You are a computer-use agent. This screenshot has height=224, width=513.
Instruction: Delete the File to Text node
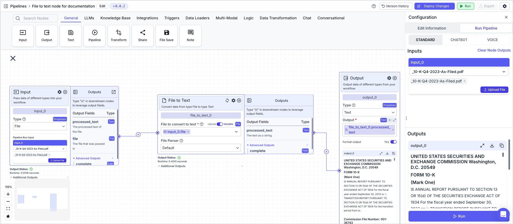[x=239, y=100]
